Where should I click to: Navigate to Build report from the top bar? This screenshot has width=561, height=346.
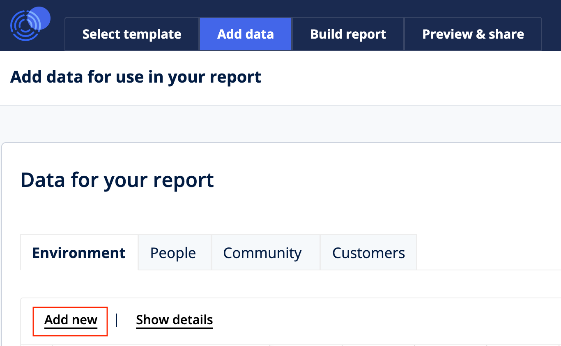coord(348,34)
